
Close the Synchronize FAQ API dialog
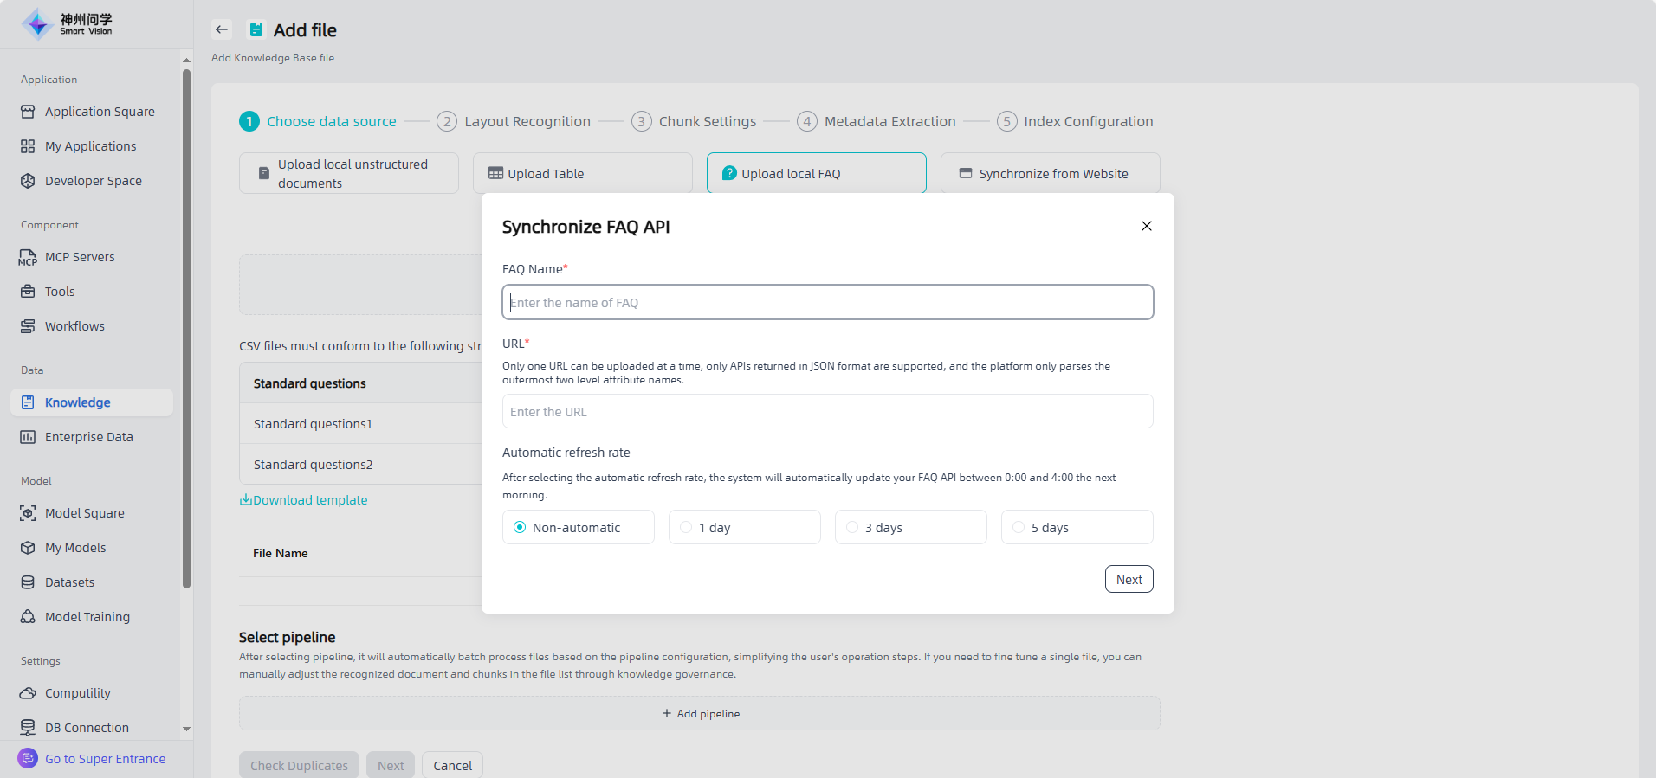(1147, 226)
